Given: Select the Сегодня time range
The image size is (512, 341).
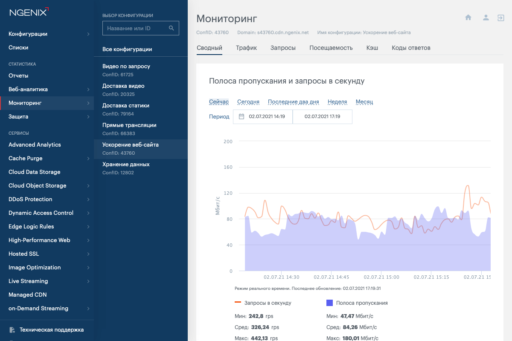Looking at the screenshot, I should tap(248, 102).
